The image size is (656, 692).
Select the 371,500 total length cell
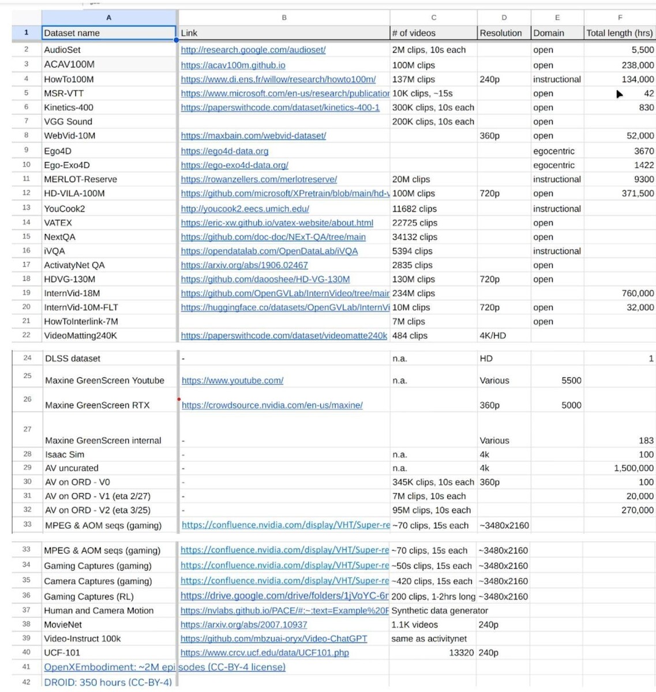[x=620, y=193]
